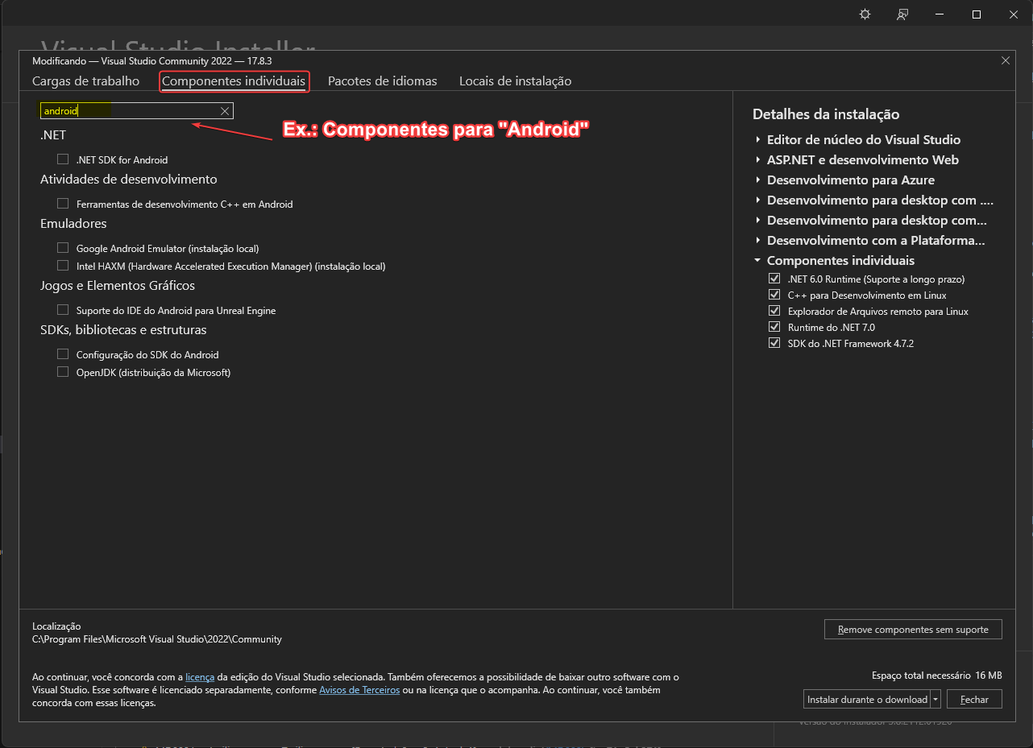Collapse the Componentes individuais details section
Image resolution: width=1033 pixels, height=748 pixels.
(757, 260)
